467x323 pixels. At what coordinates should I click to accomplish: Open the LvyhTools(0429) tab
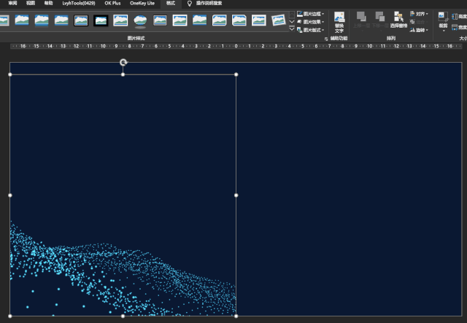pyautogui.click(x=79, y=4)
